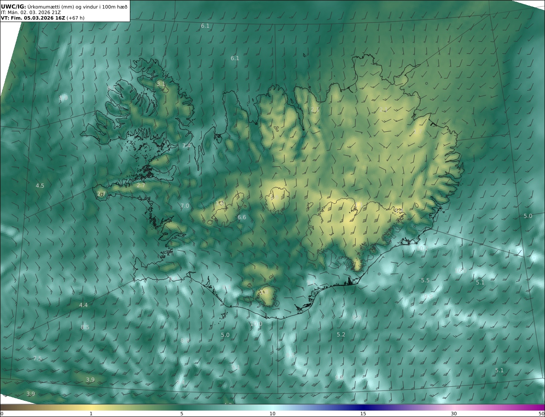Click the 7.0 value label on the map

(185, 206)
